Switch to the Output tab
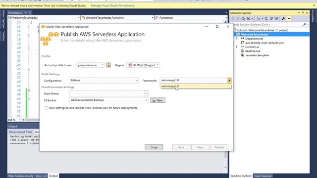 [x=53, y=176]
